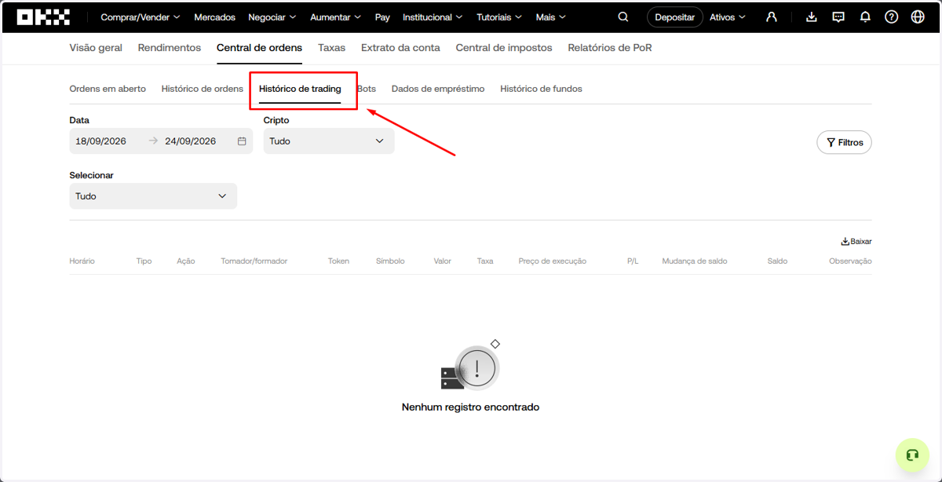Click the P/L column header
Image resolution: width=942 pixels, height=482 pixels.
(x=633, y=261)
